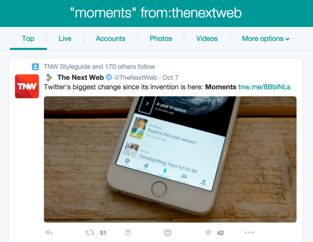Retweet The Next Web tweet
Viewport: 313px width, 242px height.
click(x=90, y=233)
